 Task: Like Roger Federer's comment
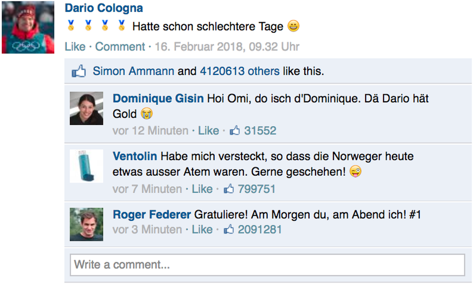(x=202, y=229)
